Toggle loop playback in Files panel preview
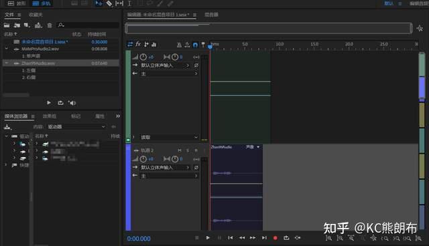This screenshot has width=429, height=246. click(60, 103)
